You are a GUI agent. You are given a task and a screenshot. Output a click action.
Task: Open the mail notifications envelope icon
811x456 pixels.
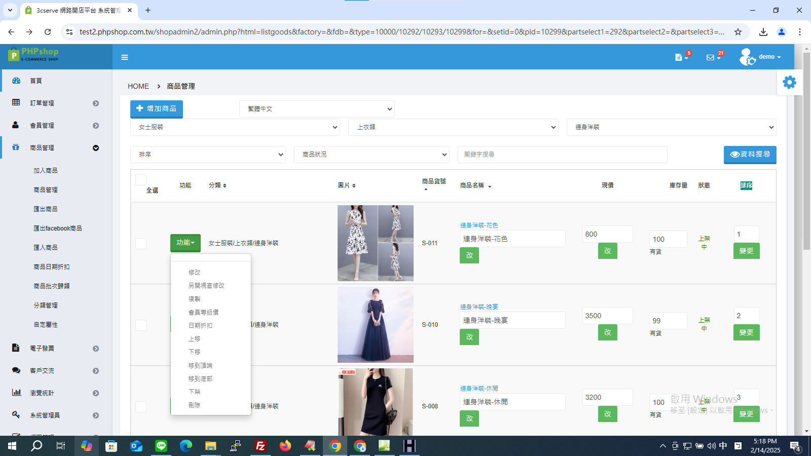(x=710, y=57)
